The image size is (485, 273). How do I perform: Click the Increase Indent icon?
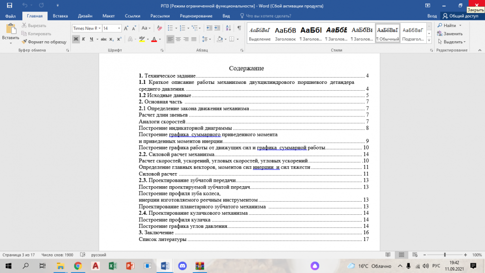tap(218, 28)
